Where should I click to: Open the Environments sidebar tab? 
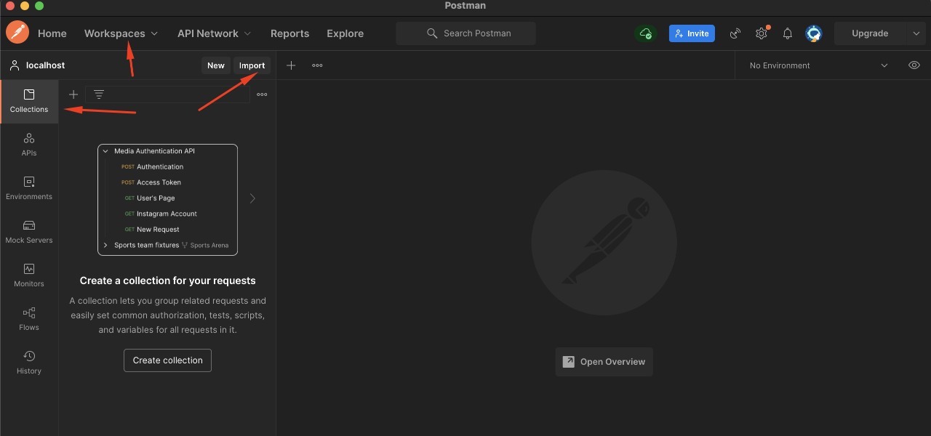(x=29, y=188)
